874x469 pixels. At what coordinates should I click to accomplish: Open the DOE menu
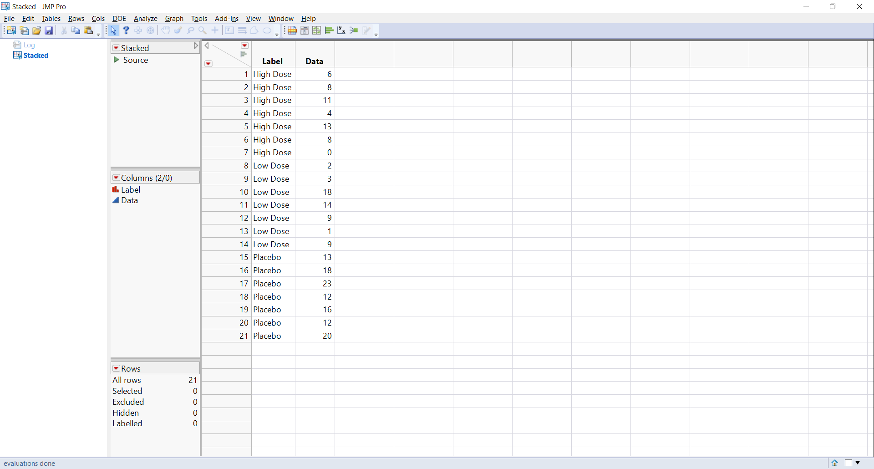point(119,19)
